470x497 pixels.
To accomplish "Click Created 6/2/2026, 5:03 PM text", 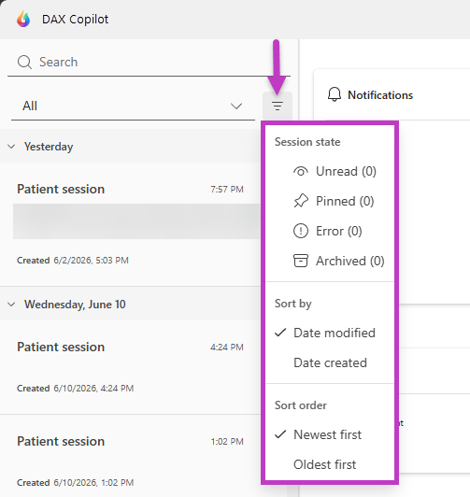I will [73, 261].
